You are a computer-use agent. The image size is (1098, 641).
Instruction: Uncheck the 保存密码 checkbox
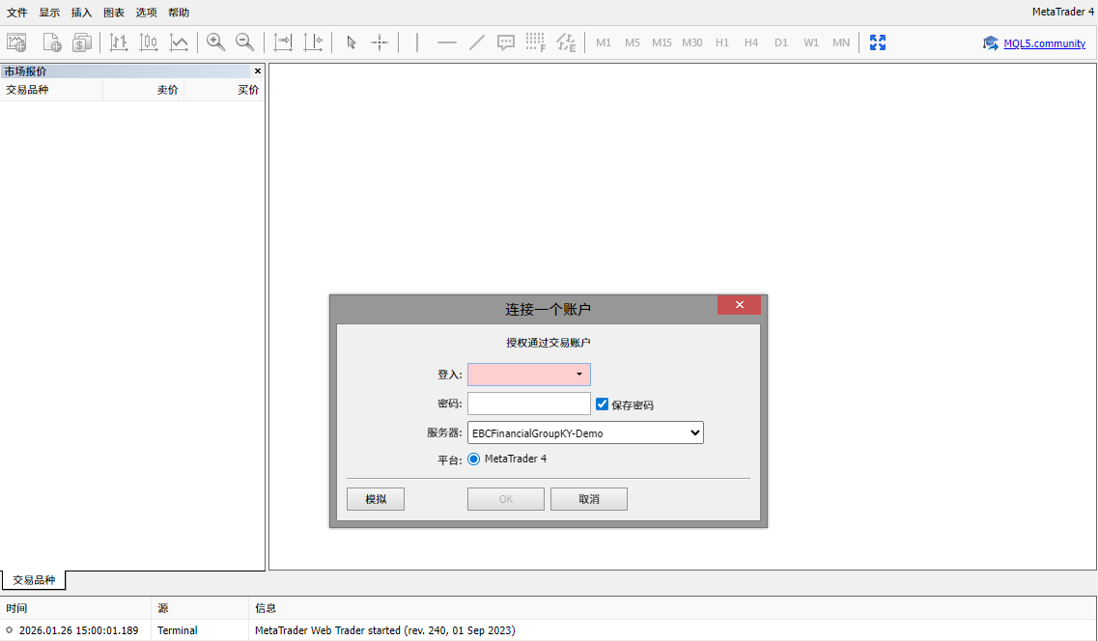tap(603, 404)
